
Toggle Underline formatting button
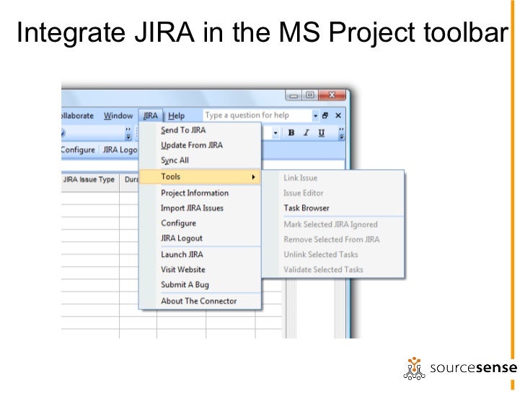tap(321, 132)
